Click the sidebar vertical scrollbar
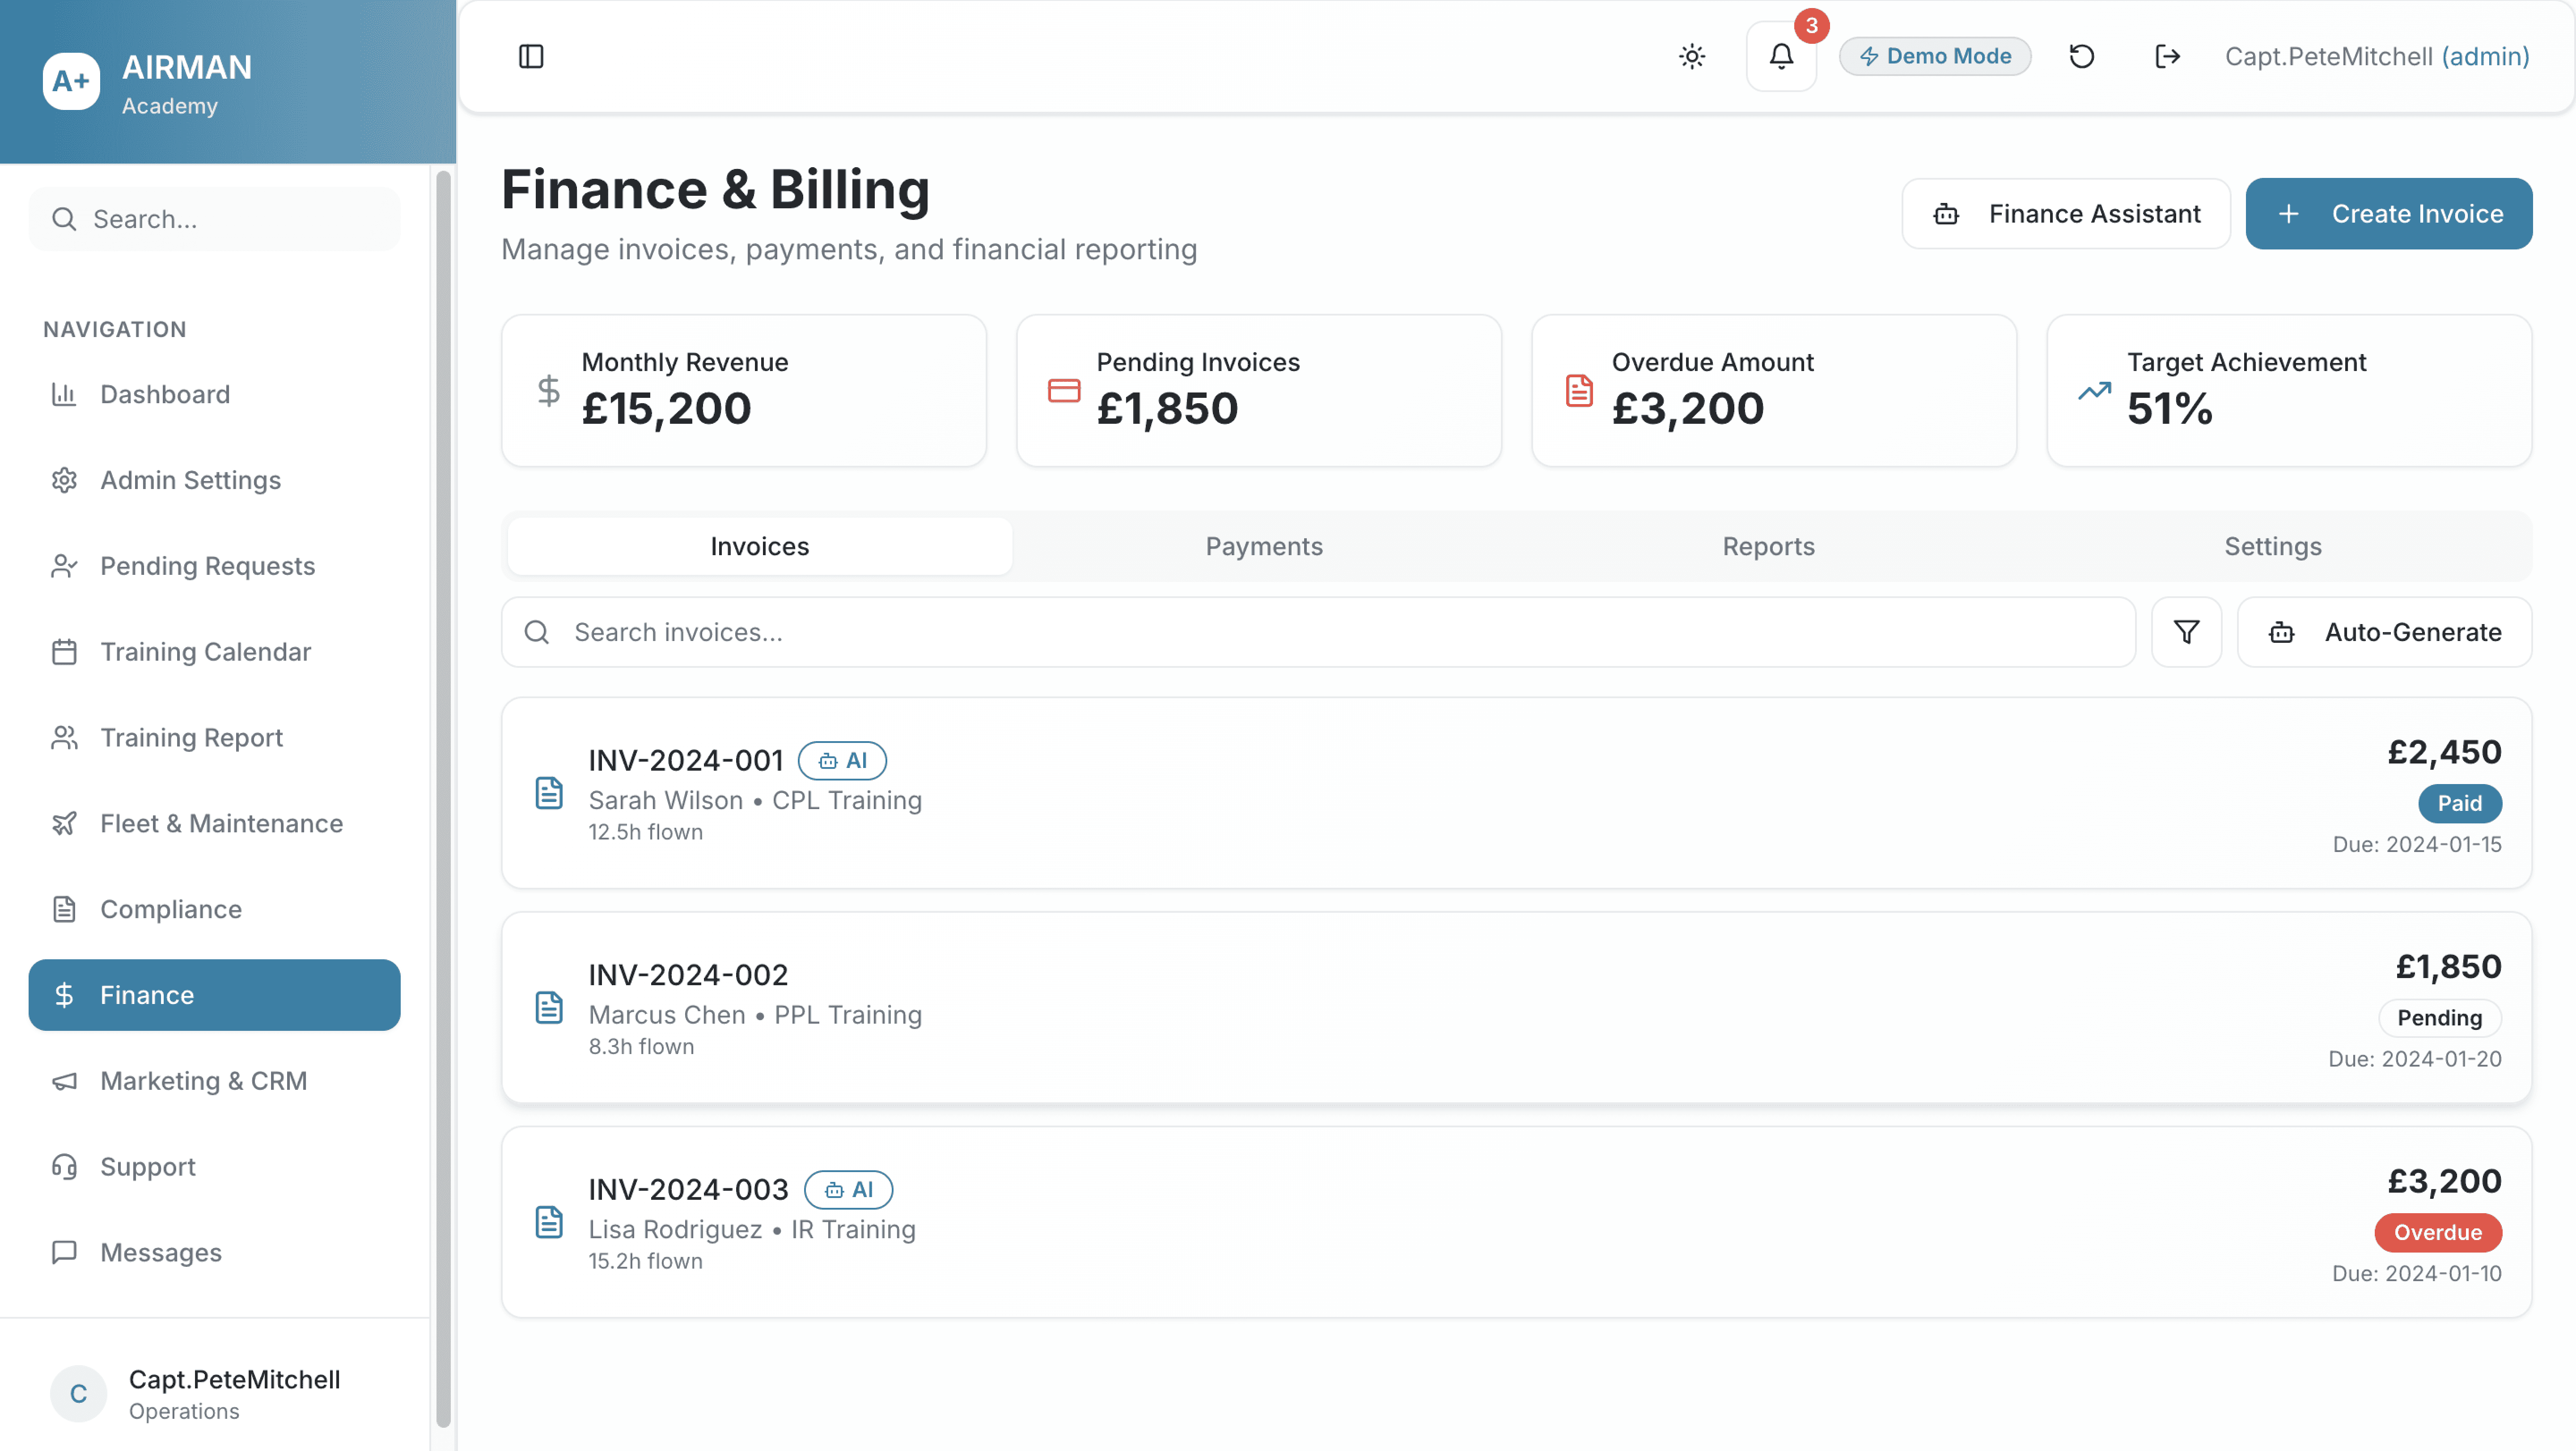 tap(443, 799)
